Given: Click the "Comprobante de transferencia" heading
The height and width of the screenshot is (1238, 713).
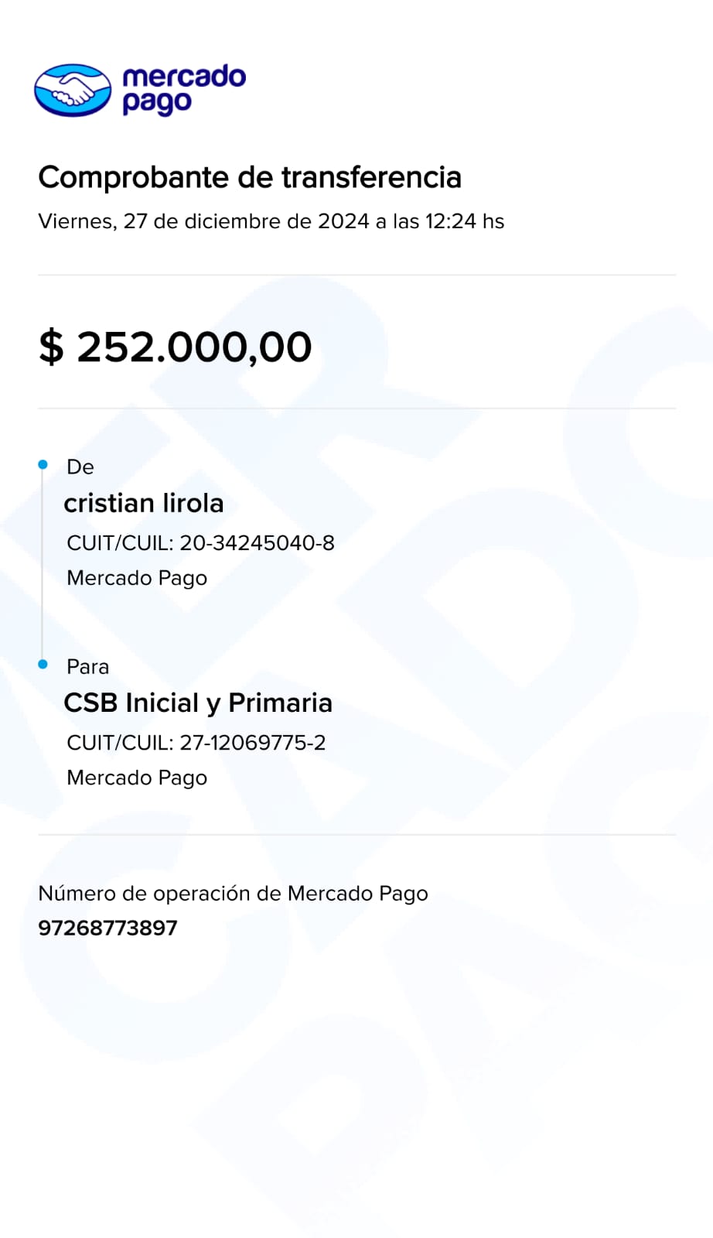Looking at the screenshot, I should click(x=250, y=177).
